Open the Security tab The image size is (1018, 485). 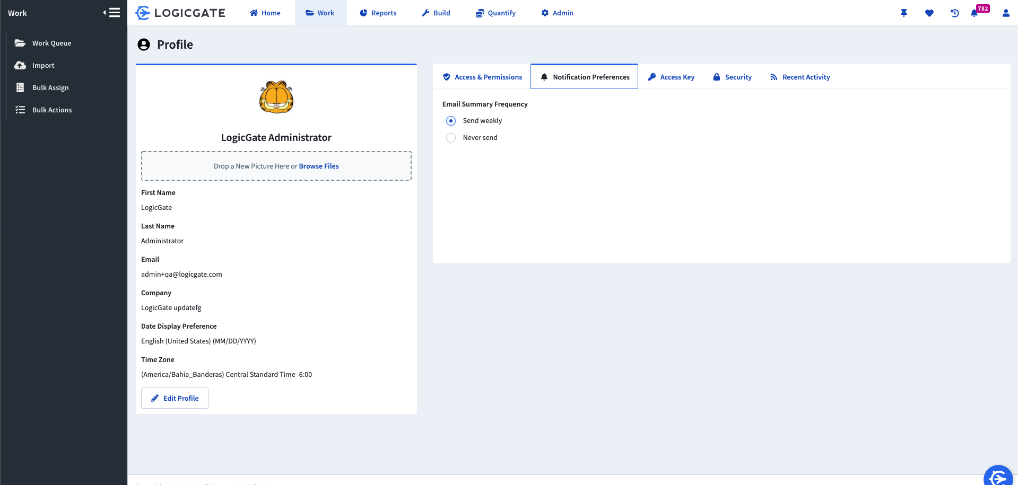pos(733,77)
